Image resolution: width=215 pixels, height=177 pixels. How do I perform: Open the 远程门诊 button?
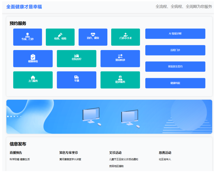[175, 50]
